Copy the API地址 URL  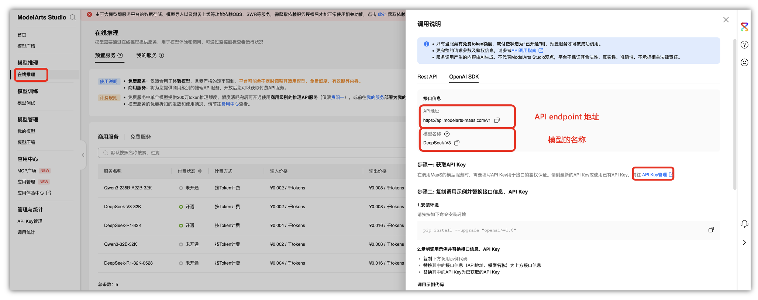(497, 120)
